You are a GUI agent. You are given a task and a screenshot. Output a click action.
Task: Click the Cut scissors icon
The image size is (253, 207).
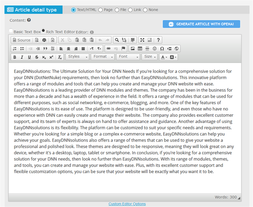pyautogui.click(x=62, y=40)
